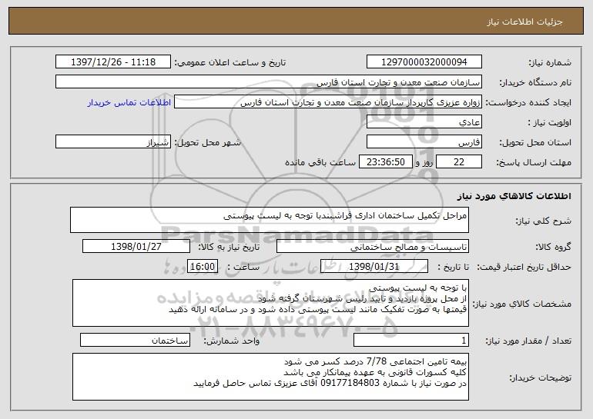Click the label مشخصات کالای مورد نیاز
The image size is (593, 419).
click(521, 304)
